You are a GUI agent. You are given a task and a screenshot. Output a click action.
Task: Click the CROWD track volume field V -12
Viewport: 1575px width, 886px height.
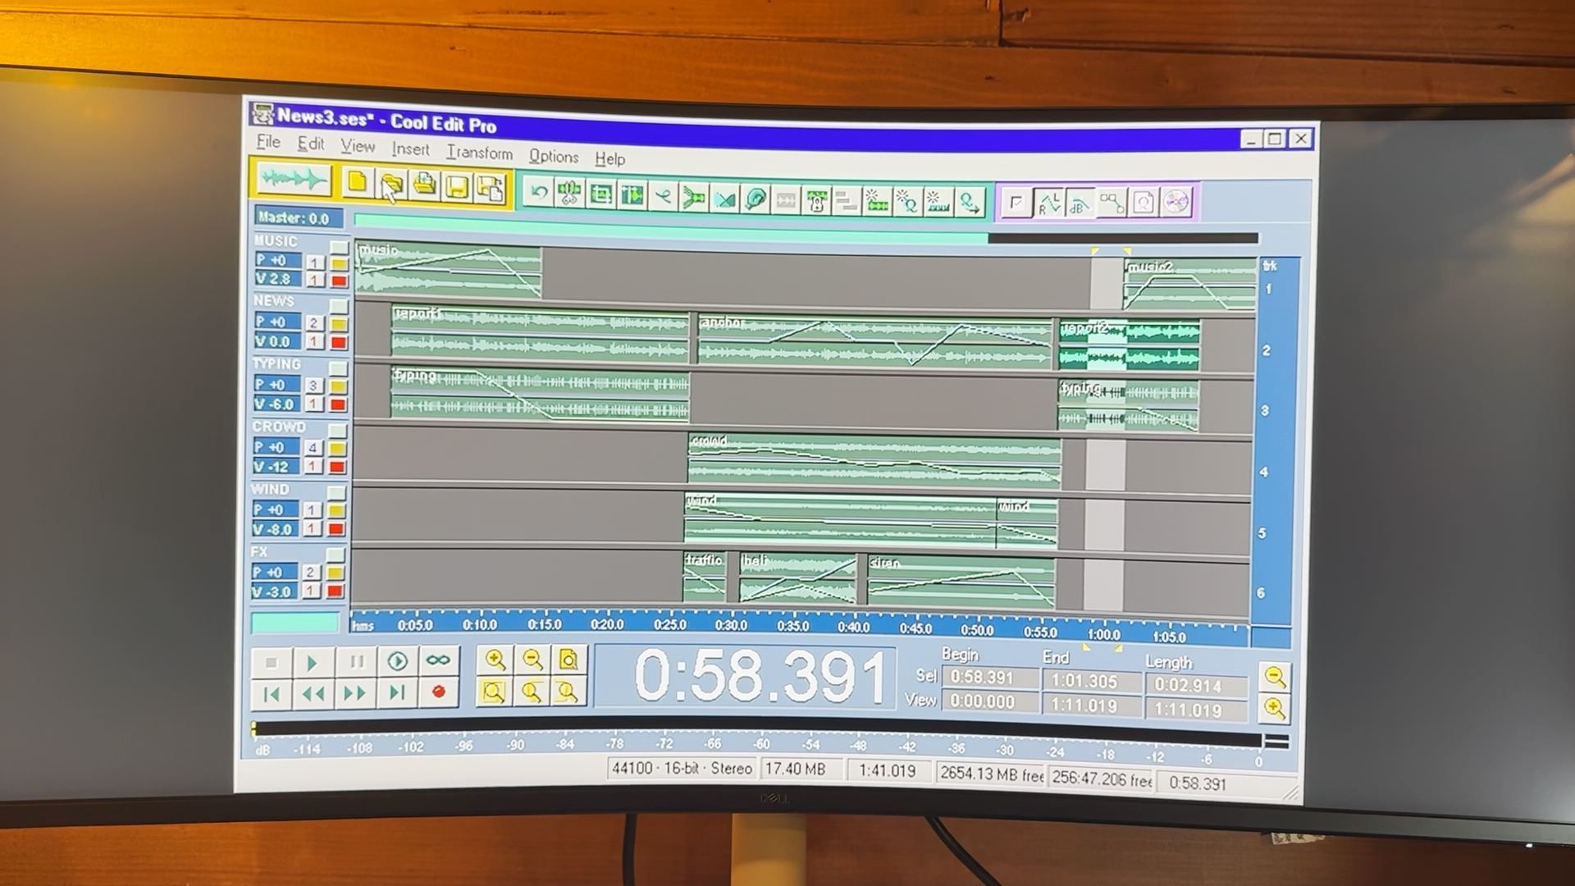(x=276, y=467)
